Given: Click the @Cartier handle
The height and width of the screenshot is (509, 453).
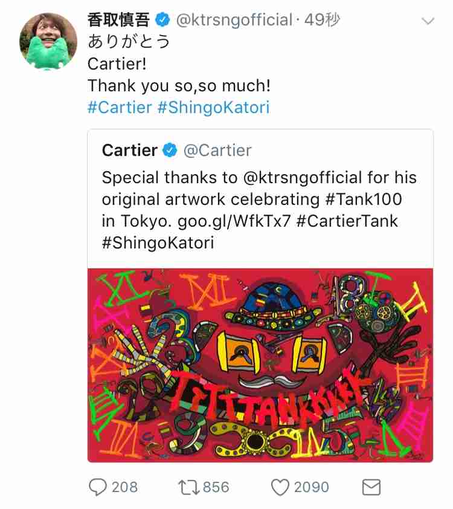Looking at the screenshot, I should 217,151.
